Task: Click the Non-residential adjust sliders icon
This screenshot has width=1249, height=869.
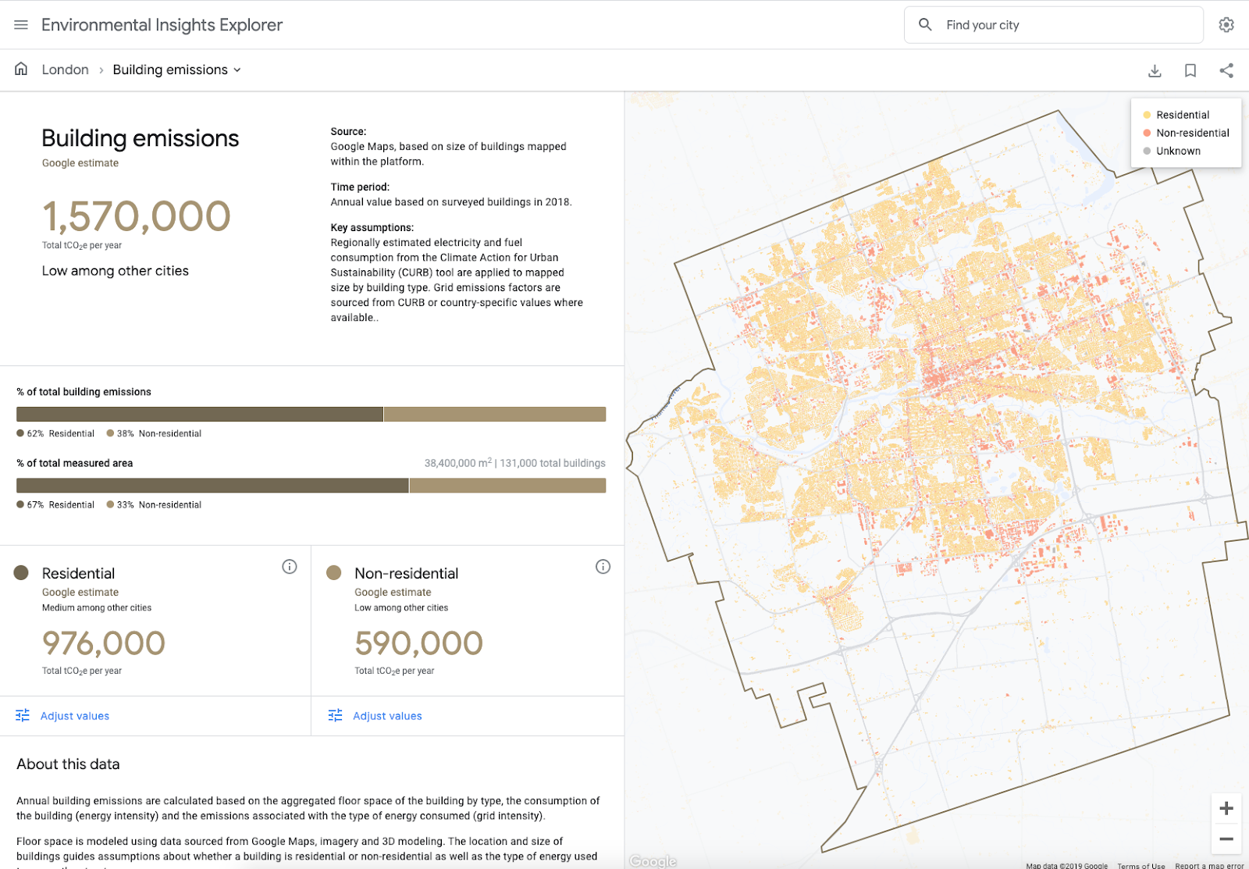Action: 335,716
